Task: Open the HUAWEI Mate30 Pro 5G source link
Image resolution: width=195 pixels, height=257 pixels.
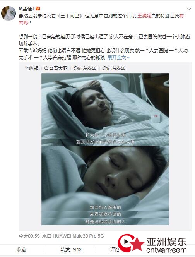Action: (78, 236)
